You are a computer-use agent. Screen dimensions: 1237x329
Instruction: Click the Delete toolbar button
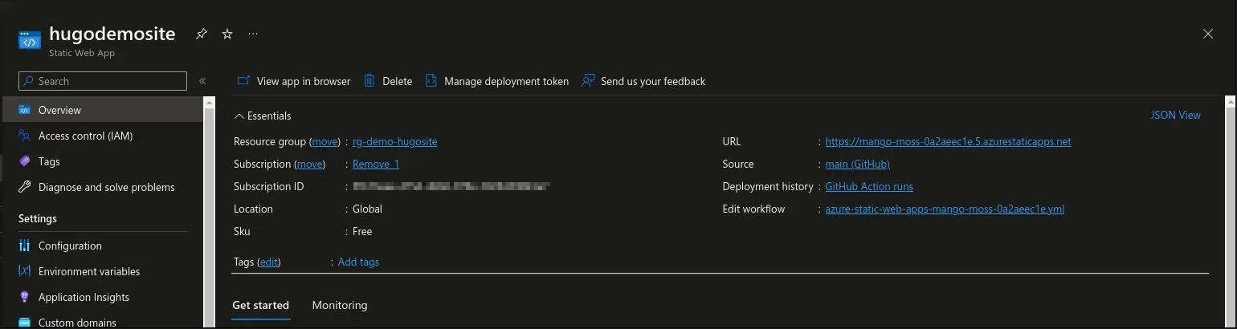point(388,81)
